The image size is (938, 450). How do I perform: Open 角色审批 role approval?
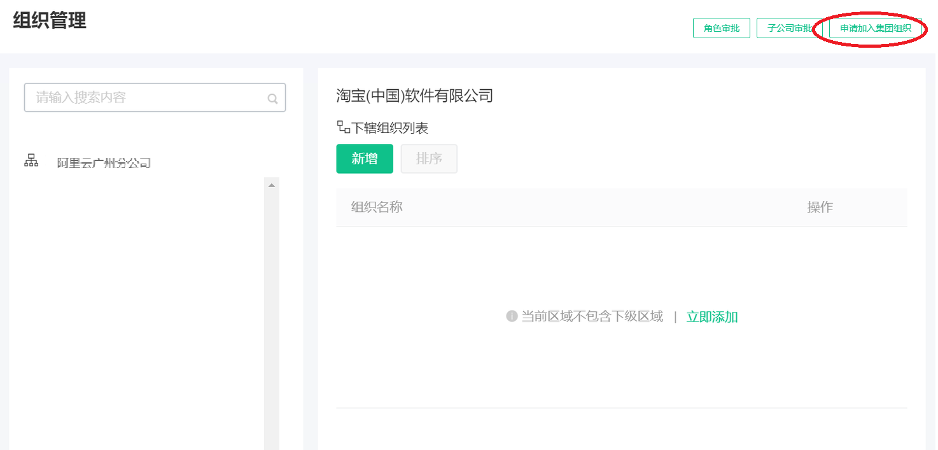[x=722, y=28]
